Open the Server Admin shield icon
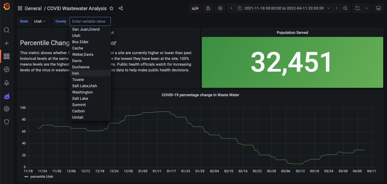Screen dimensions: 387x184 [7, 122]
